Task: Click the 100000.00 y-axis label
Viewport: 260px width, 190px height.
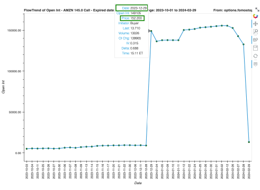Action: [x=14, y=71]
